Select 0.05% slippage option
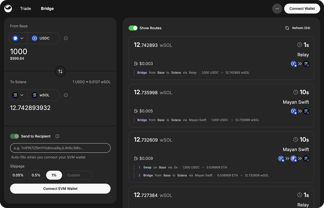This screenshot has height=208, width=324. pyautogui.click(x=18, y=175)
